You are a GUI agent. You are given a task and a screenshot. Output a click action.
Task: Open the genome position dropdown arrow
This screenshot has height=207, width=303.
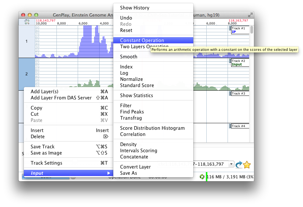point(231,164)
